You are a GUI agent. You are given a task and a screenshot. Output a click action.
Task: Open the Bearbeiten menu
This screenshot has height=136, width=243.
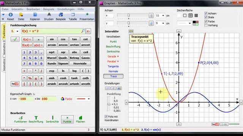33,9
